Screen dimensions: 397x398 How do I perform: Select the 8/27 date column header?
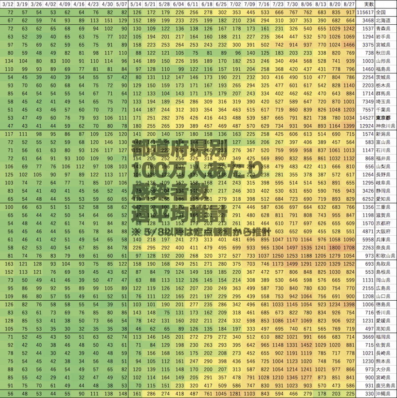pos(349,4)
